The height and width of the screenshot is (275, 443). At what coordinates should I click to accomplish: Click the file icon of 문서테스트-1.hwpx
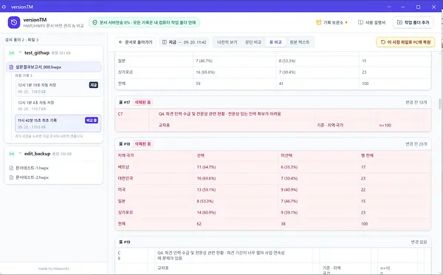point(11,168)
